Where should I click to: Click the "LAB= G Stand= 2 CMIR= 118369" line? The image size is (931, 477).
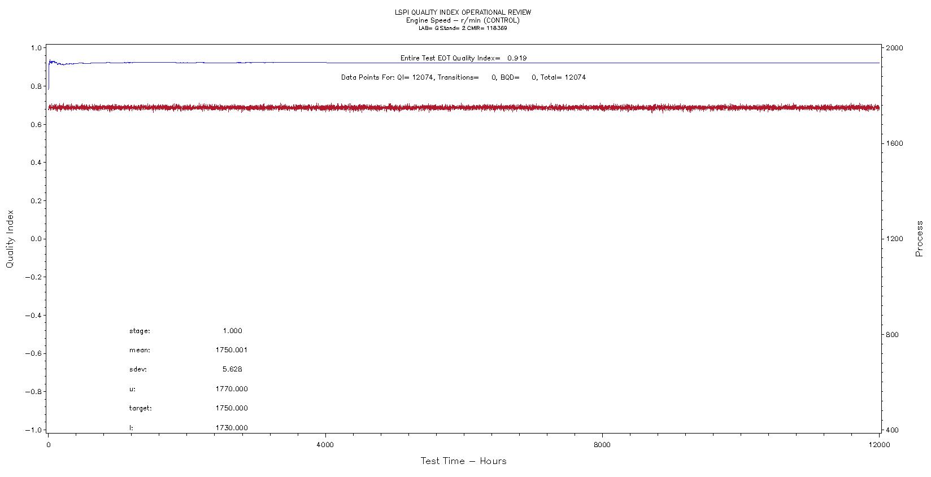pos(463,28)
